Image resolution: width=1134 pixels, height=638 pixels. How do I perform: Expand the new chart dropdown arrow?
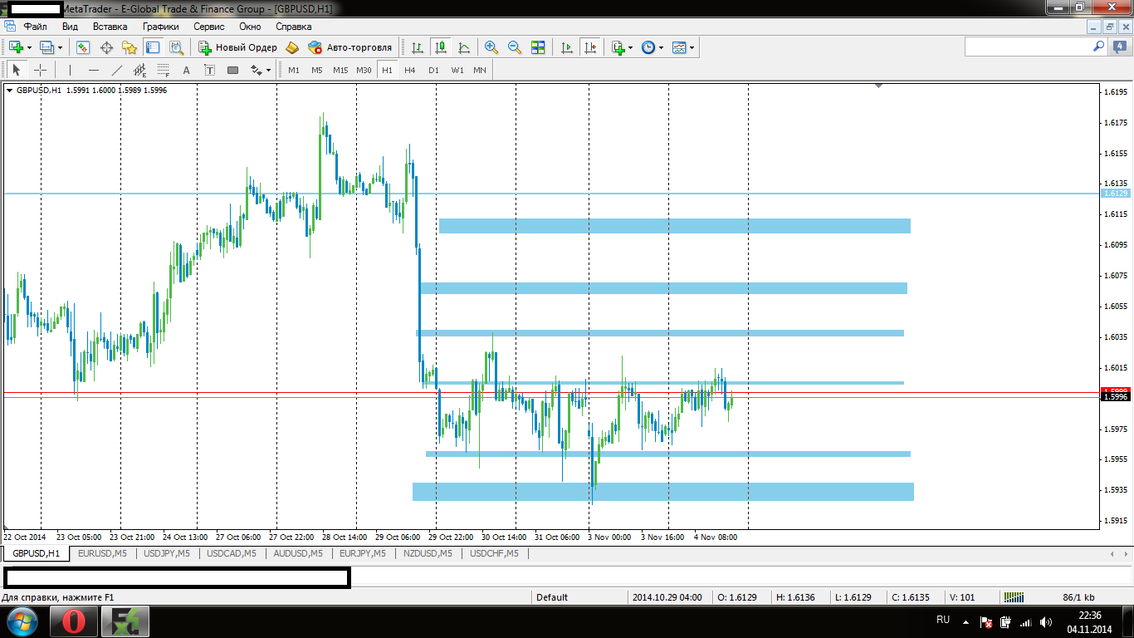coord(29,47)
